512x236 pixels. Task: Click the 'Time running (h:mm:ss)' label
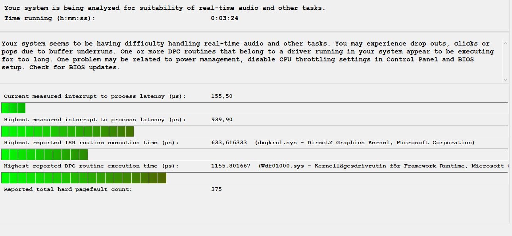click(50, 18)
